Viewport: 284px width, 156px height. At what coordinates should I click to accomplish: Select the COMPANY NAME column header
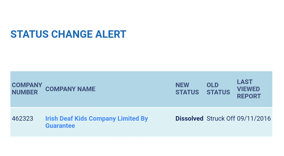[x=70, y=89]
